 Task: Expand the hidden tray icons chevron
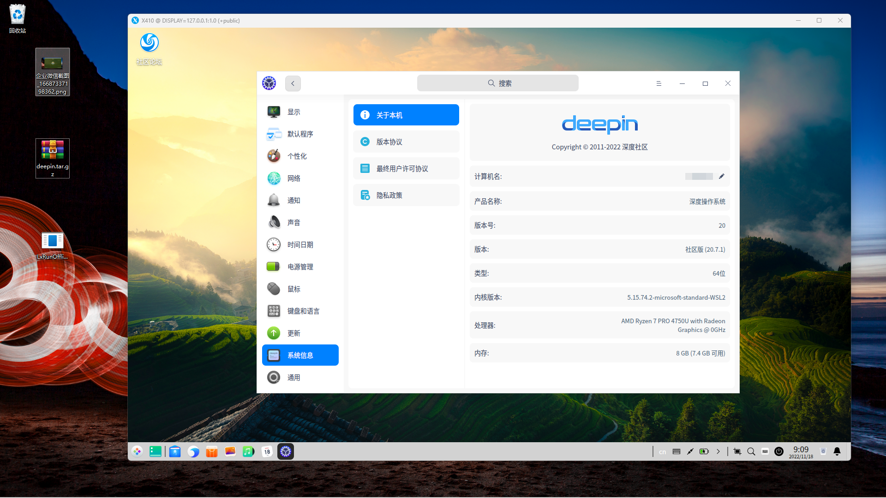718,451
